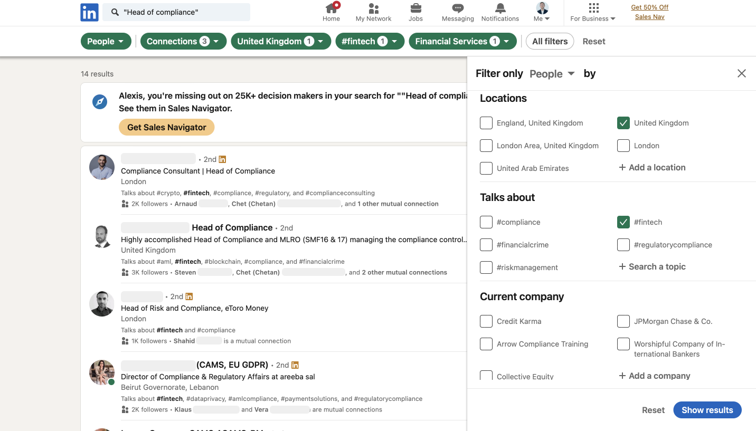The height and width of the screenshot is (431, 756).
Task: Click Search a topic link
Action: 657,267
